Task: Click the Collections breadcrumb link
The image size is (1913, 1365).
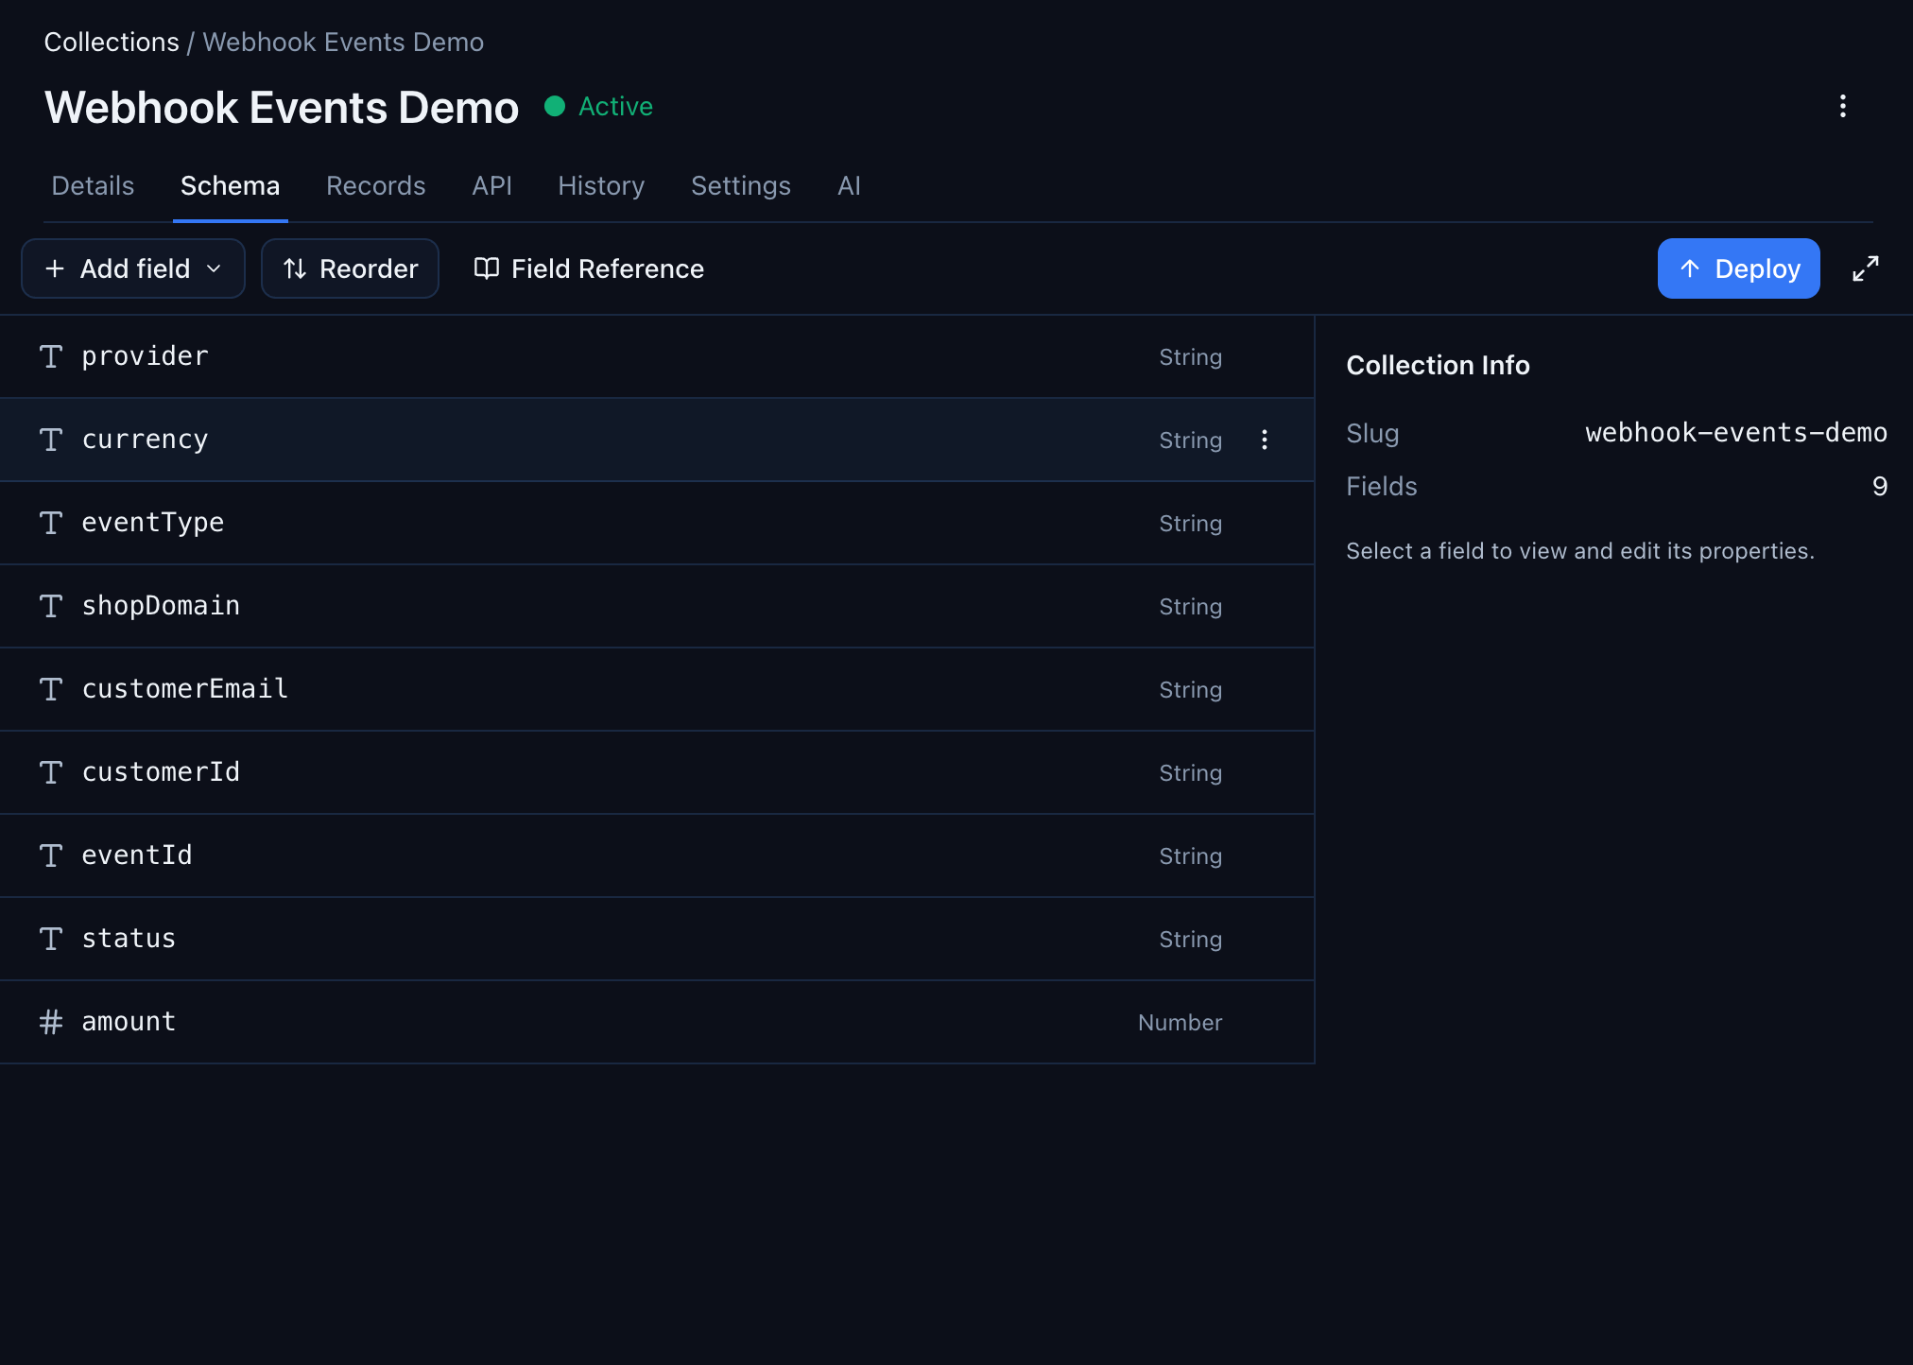Action: point(112,42)
